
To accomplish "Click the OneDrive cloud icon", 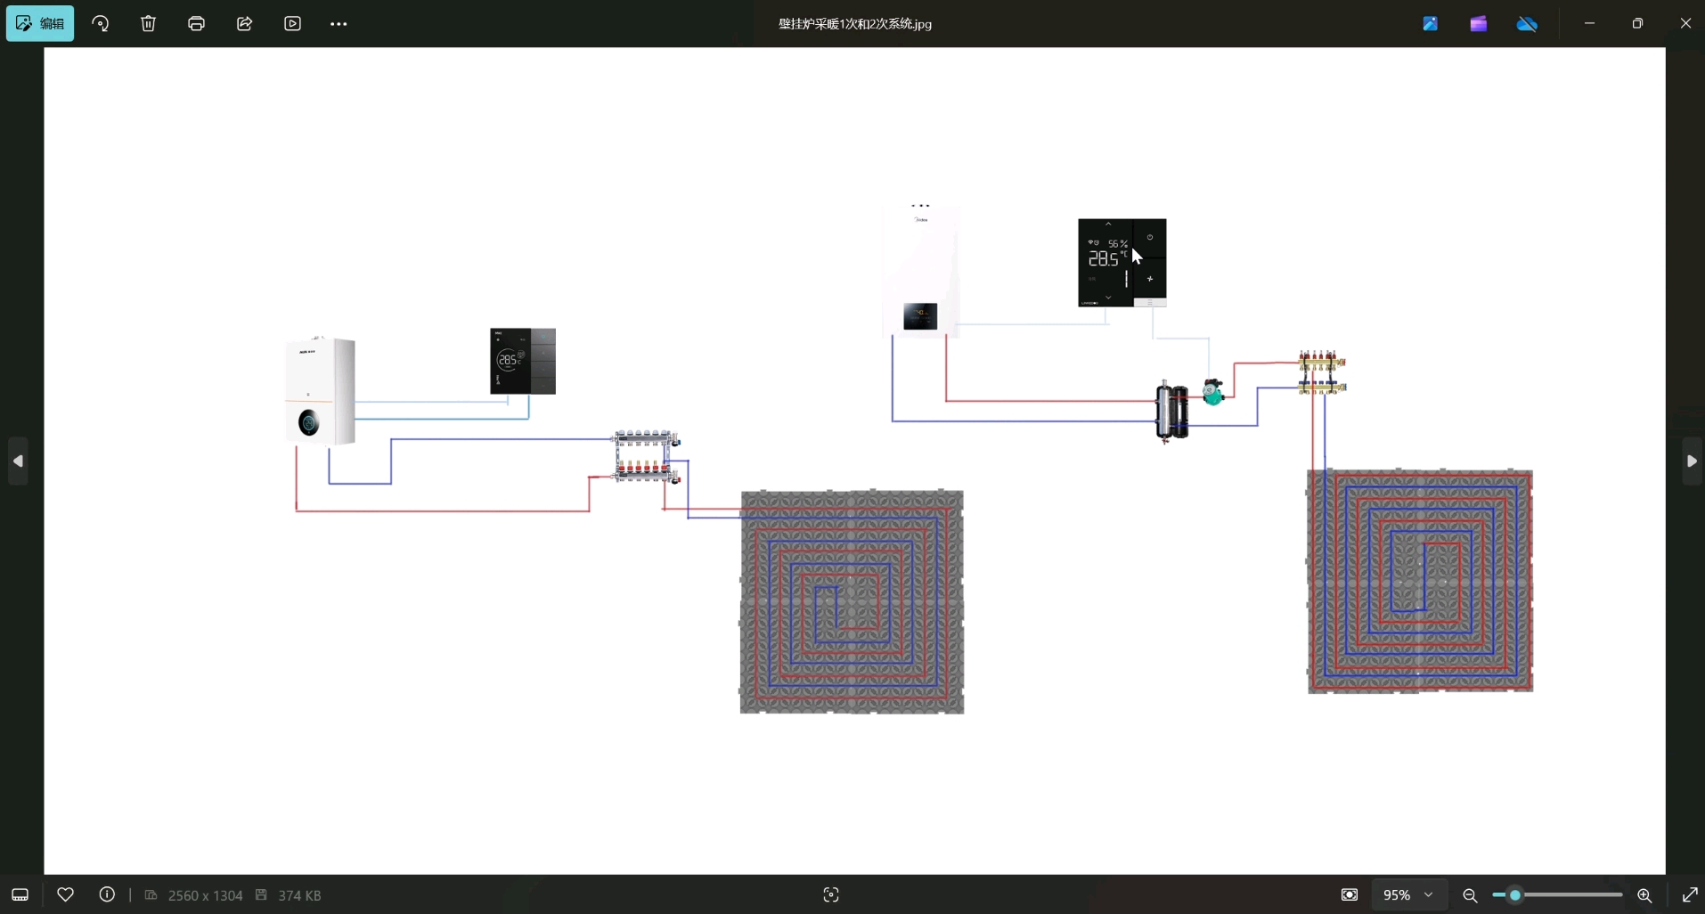I will click(1527, 23).
